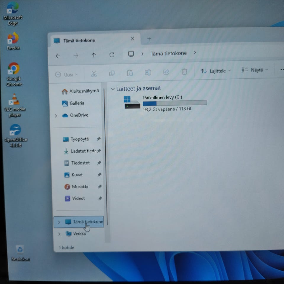Open Kuvat in the sidebar
Viewport: 284px width, 284px height.
point(74,175)
